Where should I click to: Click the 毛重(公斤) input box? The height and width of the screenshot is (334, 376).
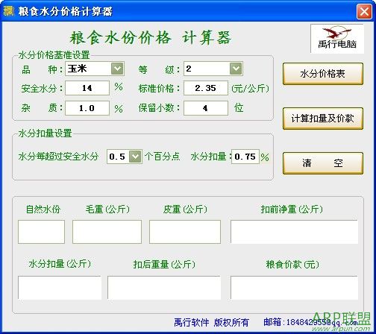(107, 232)
